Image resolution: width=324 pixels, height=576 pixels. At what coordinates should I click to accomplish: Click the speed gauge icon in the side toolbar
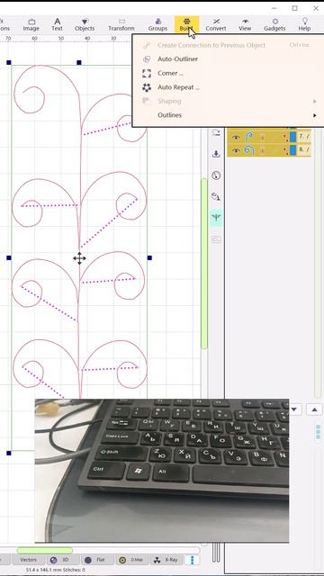pos(216,175)
